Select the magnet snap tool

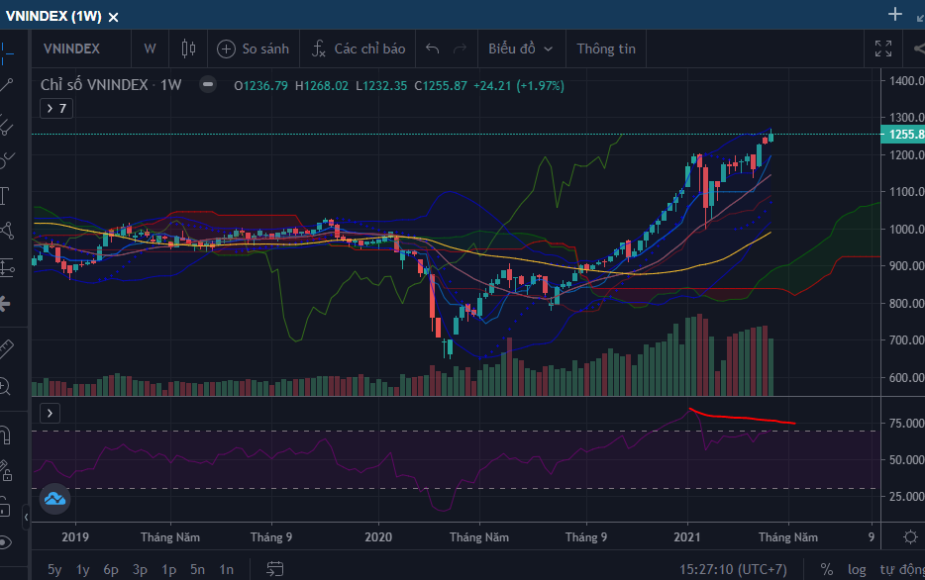point(7,435)
